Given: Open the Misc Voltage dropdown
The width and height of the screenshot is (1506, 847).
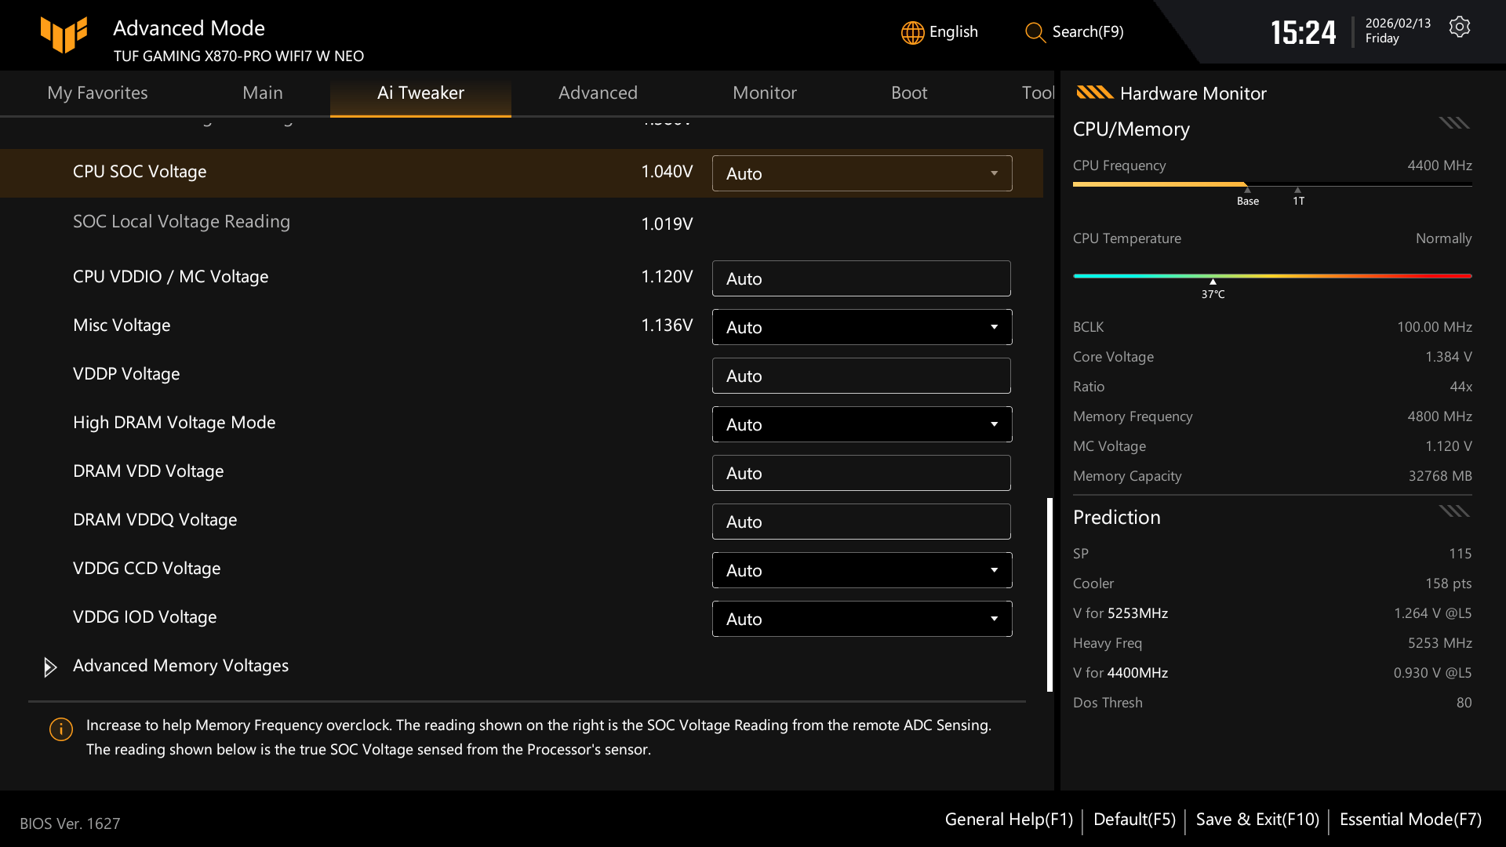Looking at the screenshot, I should pos(994,327).
